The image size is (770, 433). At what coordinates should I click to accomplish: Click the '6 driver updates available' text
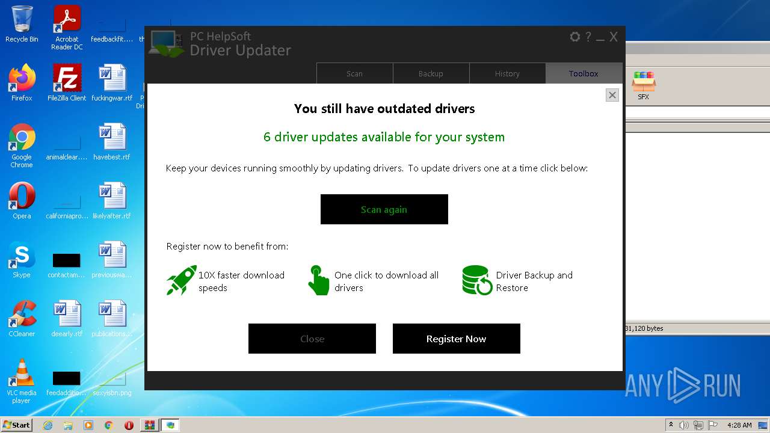tap(384, 137)
